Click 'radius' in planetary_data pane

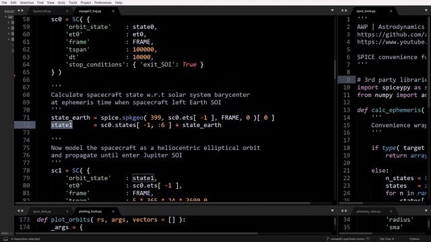point(400,220)
